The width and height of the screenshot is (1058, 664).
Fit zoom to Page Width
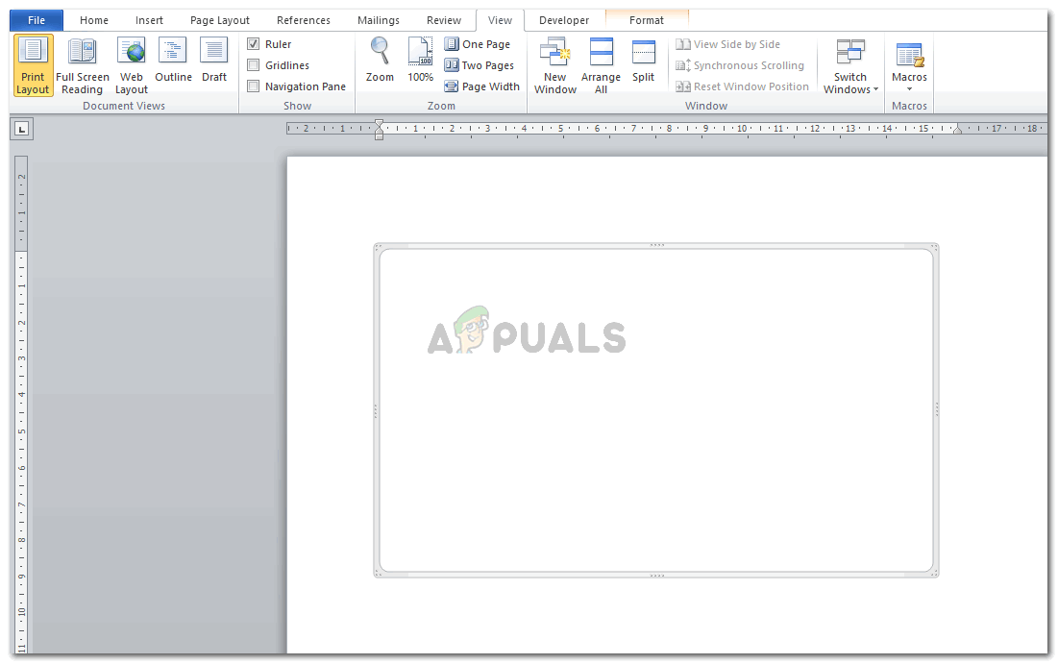pos(481,86)
